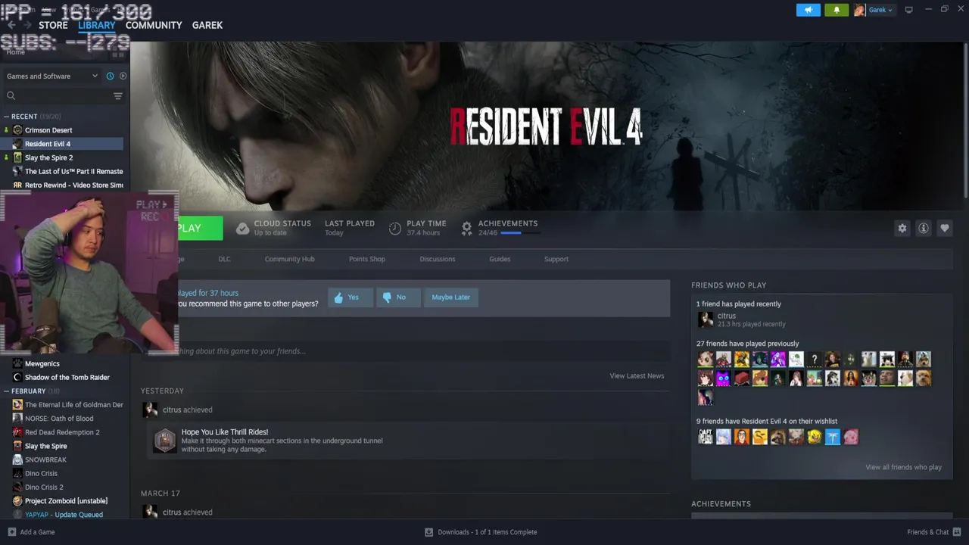This screenshot has height=545, width=969.
Task: Open the Community Hub tab
Action: (x=289, y=259)
